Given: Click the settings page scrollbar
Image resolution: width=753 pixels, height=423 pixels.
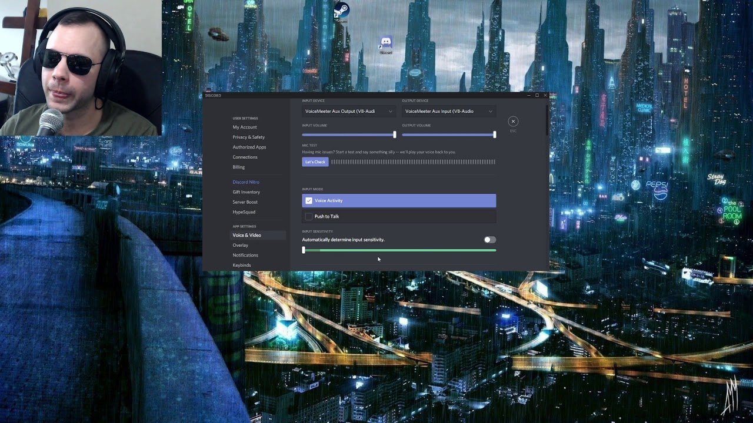Looking at the screenshot, I should (547, 120).
